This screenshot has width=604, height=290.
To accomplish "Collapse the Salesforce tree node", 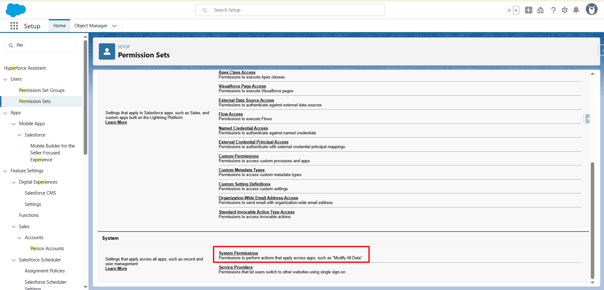I will point(20,135).
